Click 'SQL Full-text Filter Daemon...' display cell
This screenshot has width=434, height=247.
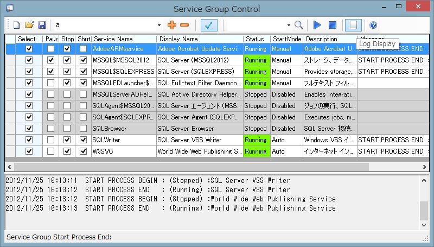pos(200,83)
